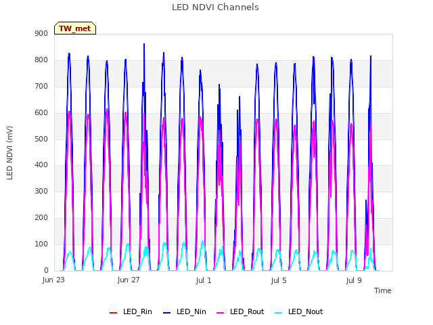Click the TW_met label badge
The width and height of the screenshot is (433, 325).
(x=75, y=28)
